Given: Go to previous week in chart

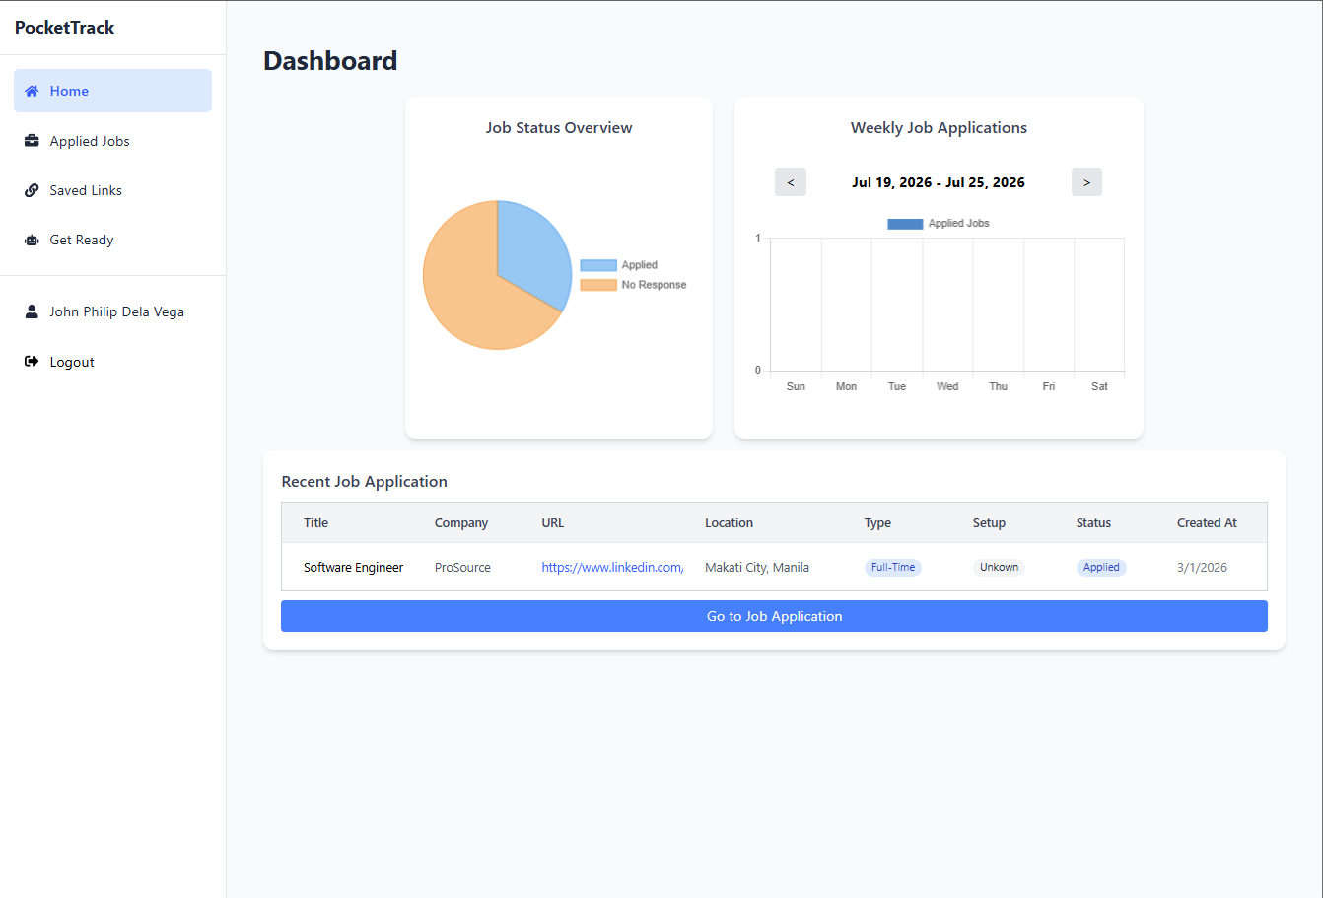Looking at the screenshot, I should click(791, 182).
